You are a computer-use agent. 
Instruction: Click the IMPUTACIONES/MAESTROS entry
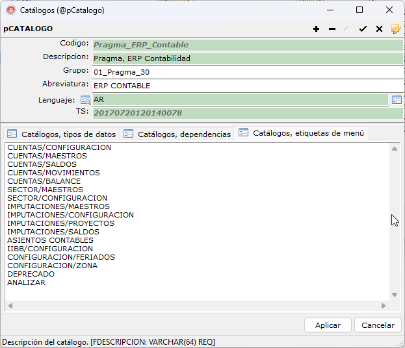(59, 206)
